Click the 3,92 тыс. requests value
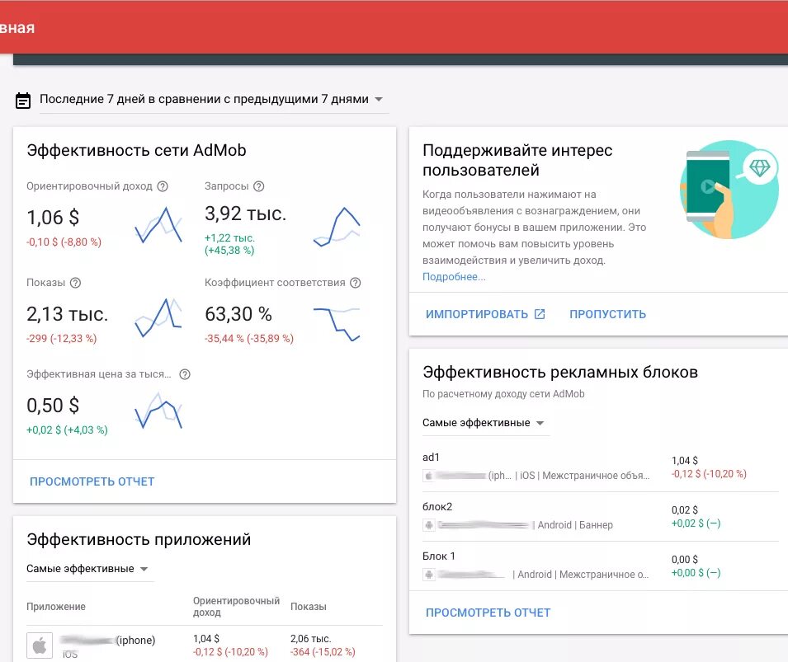The height and width of the screenshot is (662, 788). 245,214
